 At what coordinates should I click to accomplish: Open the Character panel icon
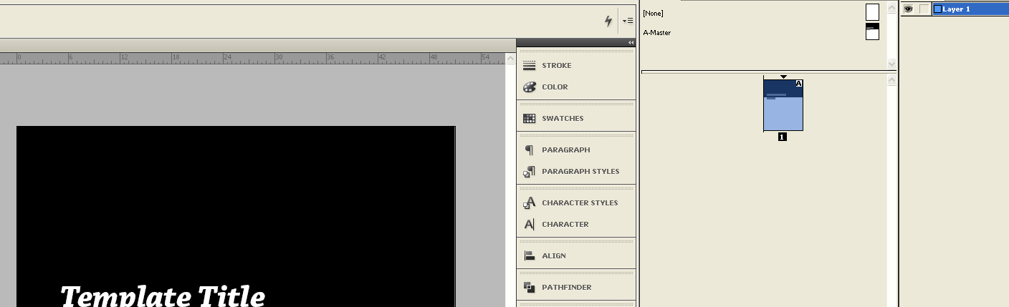[x=530, y=225]
